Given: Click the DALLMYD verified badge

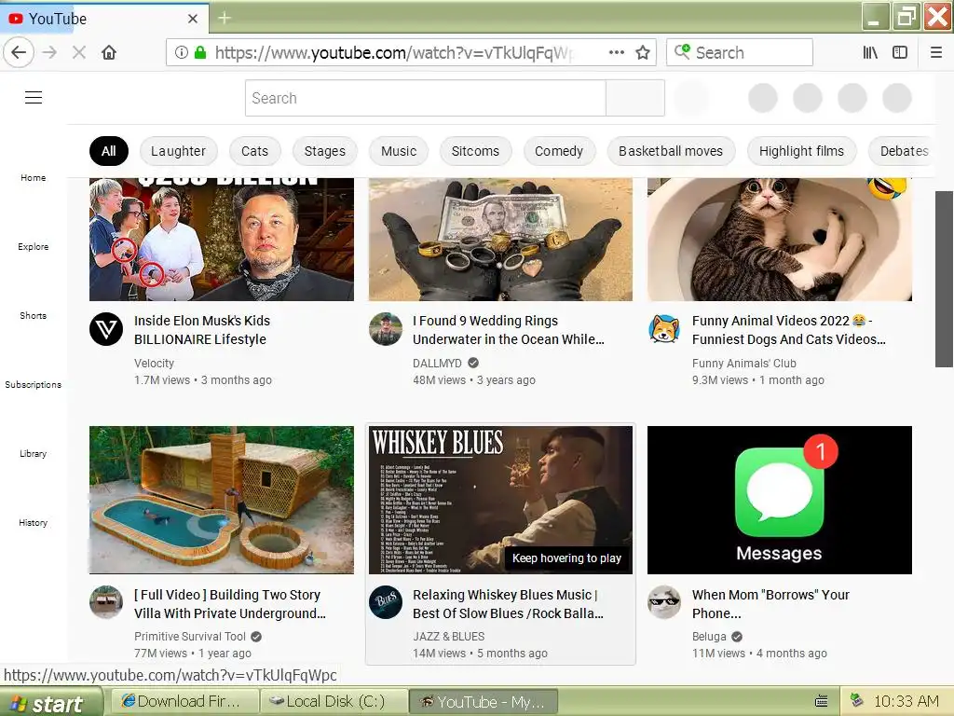Looking at the screenshot, I should click(472, 363).
